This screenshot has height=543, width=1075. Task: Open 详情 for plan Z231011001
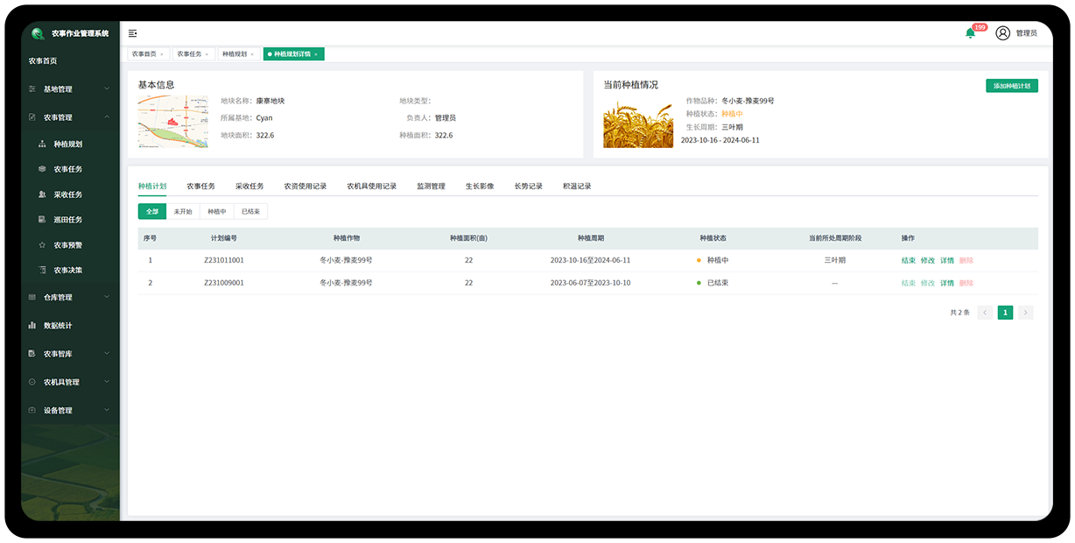click(947, 260)
